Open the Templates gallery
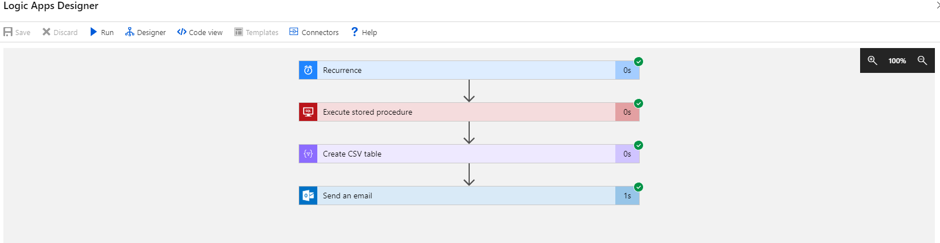 point(257,32)
